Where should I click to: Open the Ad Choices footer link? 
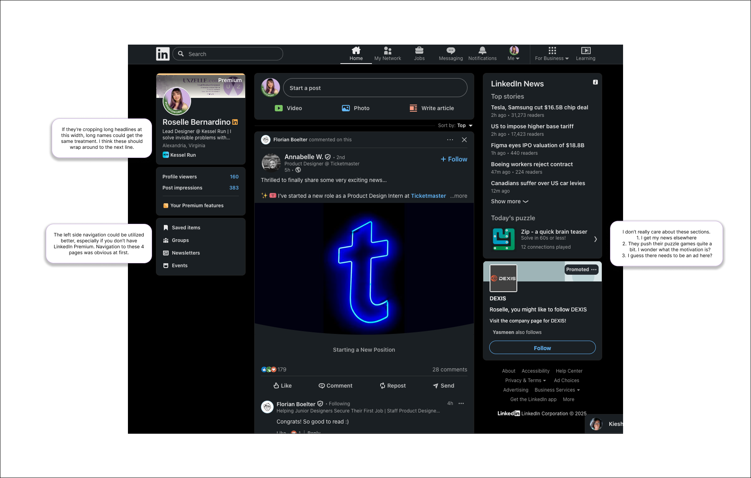[x=566, y=381]
